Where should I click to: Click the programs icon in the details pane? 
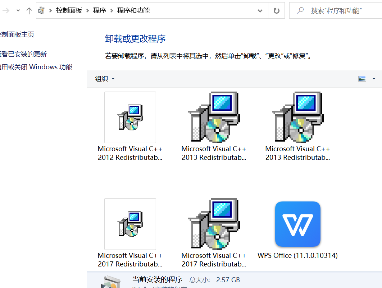pyautogui.click(x=111, y=282)
